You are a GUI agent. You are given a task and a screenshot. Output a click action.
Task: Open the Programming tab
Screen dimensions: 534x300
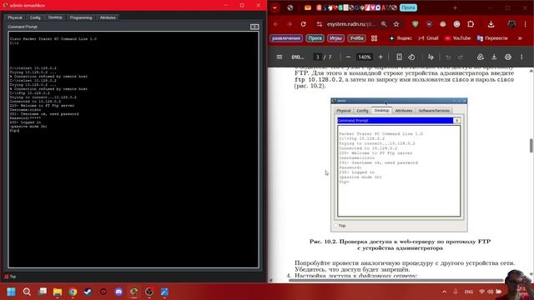coord(81,17)
